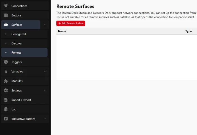197x135 pixels.
Task: Click the Triggers clock icon
Action: tap(6, 62)
